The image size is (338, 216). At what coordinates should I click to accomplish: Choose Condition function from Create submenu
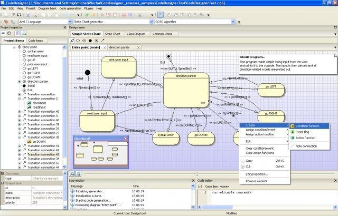pos(309,126)
